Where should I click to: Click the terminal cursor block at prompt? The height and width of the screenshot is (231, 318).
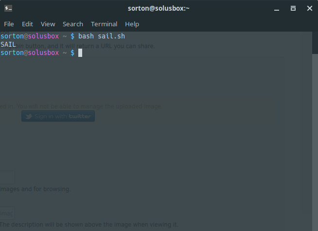[80, 53]
